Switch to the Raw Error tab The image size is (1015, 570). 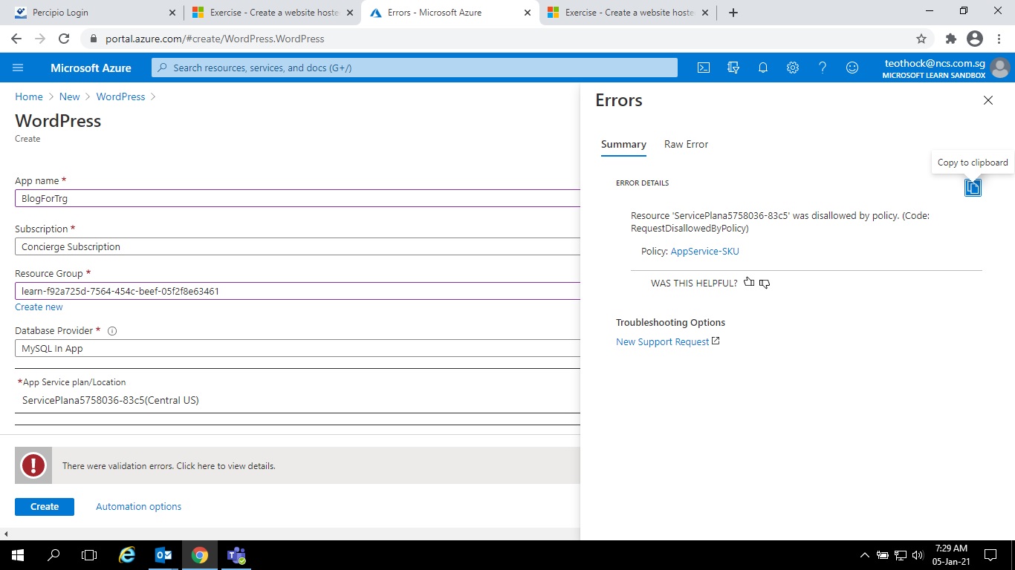(x=686, y=144)
